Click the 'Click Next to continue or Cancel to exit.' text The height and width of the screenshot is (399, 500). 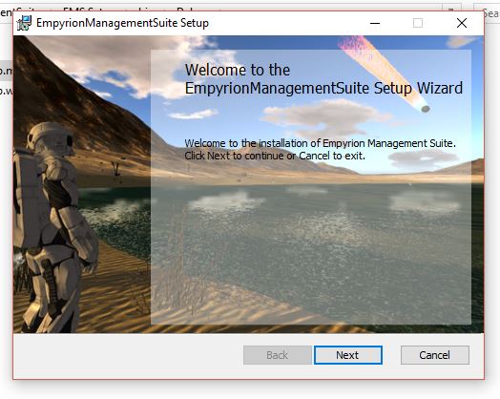click(275, 156)
